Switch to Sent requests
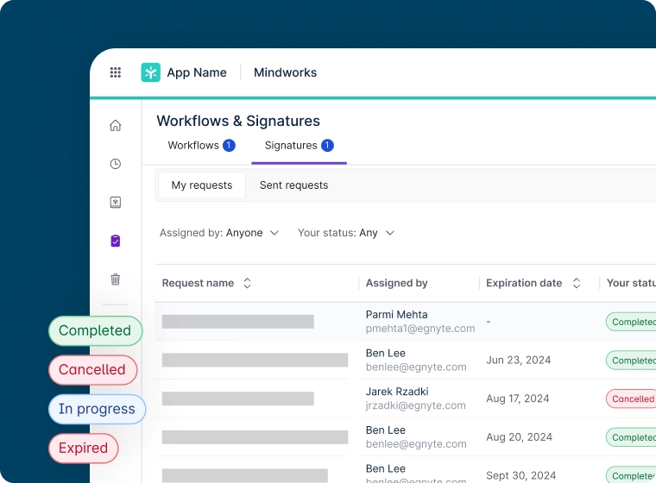 point(293,185)
